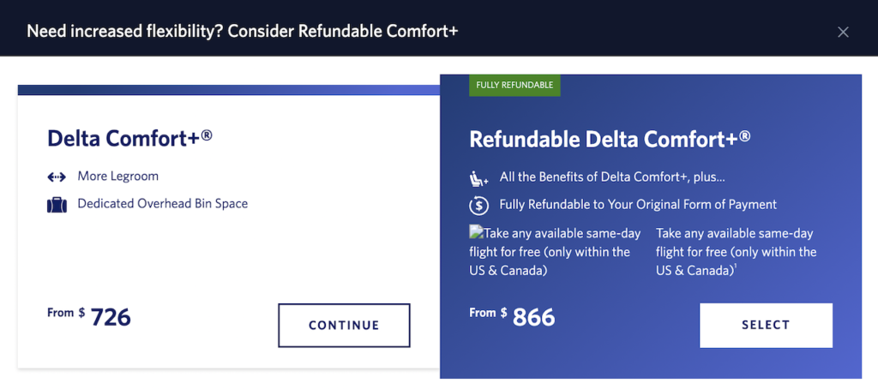Screen dimensions: 878x389
Task: Click Dedicated Overhead Bin Space text
Action: click(162, 204)
